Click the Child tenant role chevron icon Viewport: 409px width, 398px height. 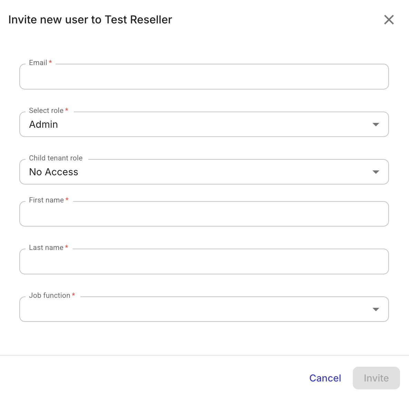(376, 172)
